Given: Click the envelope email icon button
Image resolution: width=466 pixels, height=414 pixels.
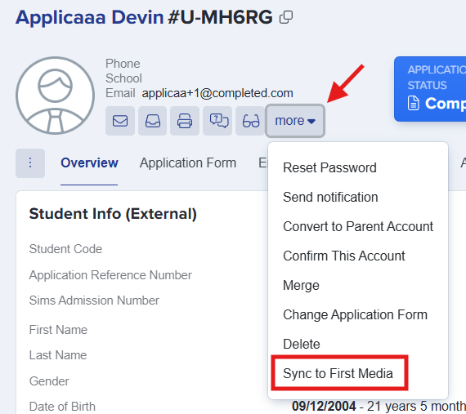Looking at the screenshot, I should pos(120,121).
